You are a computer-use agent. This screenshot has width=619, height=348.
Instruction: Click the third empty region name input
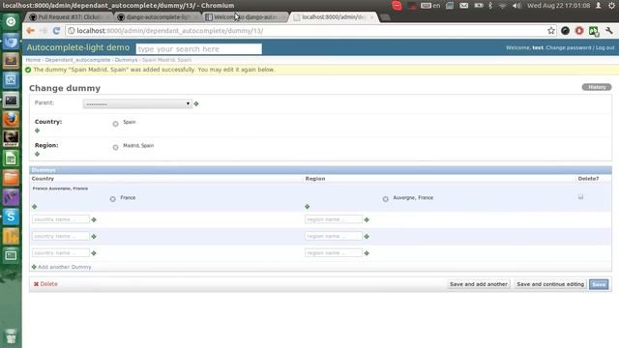pos(334,253)
